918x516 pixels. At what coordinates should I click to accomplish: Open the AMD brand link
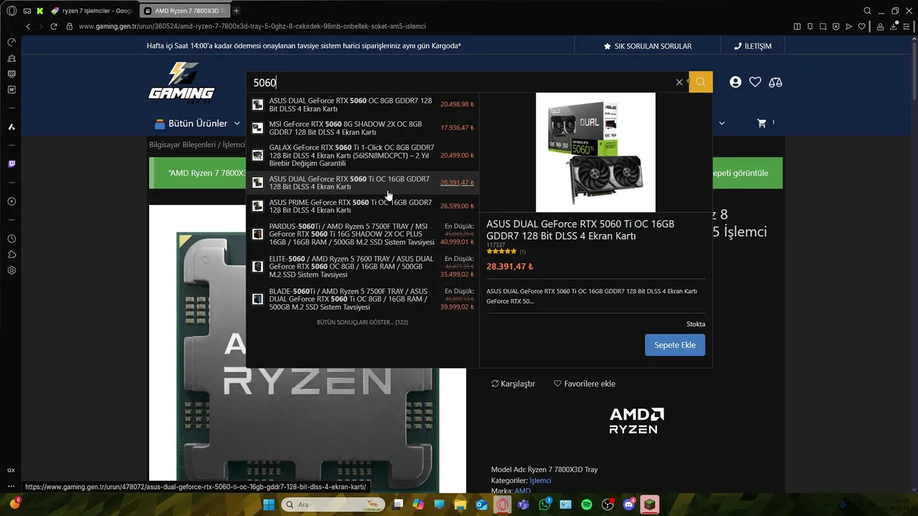pyautogui.click(x=522, y=491)
